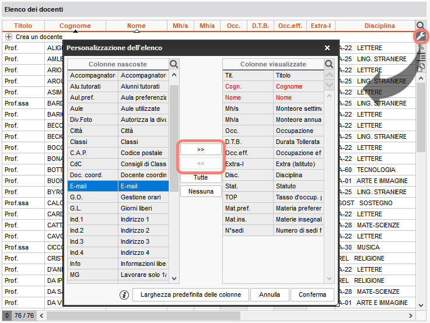Select the E-mail hidden column row
Image resolution: width=430 pixels, height=323 pixels.
(x=118, y=187)
